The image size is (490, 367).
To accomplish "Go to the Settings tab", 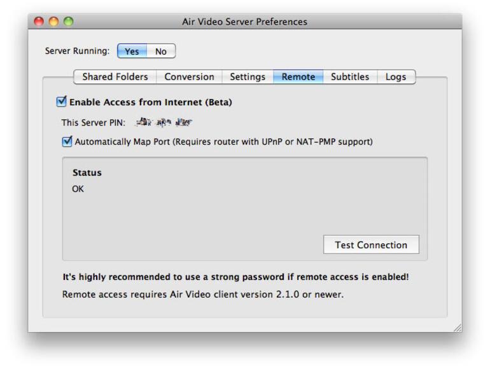I will pos(248,77).
